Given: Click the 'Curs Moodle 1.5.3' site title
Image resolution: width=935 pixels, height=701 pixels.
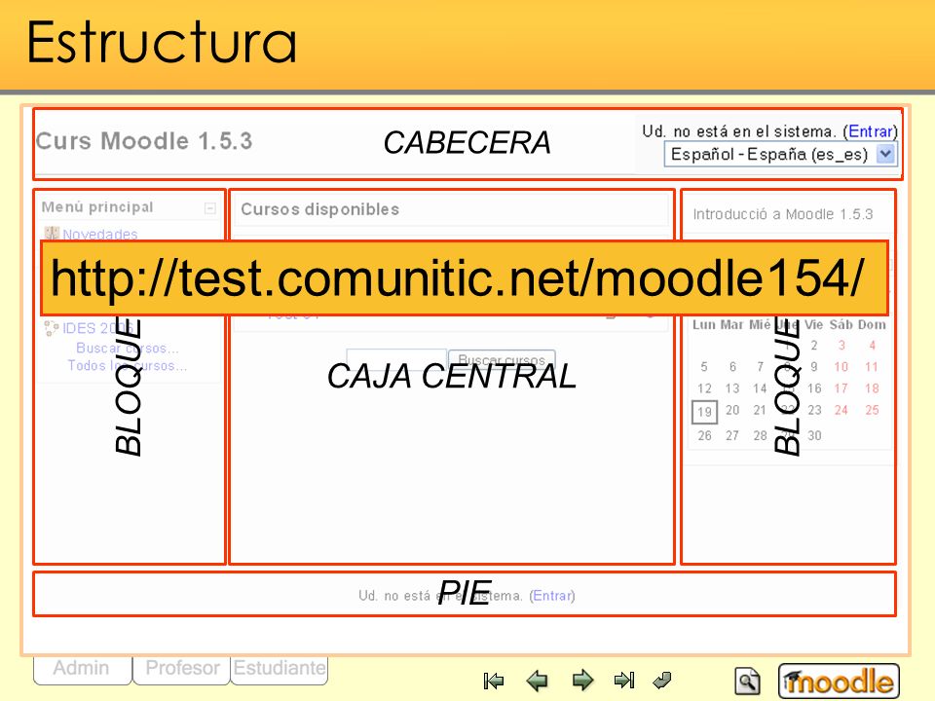Looking at the screenshot, I should coord(144,141).
